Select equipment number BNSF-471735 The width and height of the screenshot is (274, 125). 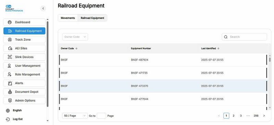click(x=139, y=73)
